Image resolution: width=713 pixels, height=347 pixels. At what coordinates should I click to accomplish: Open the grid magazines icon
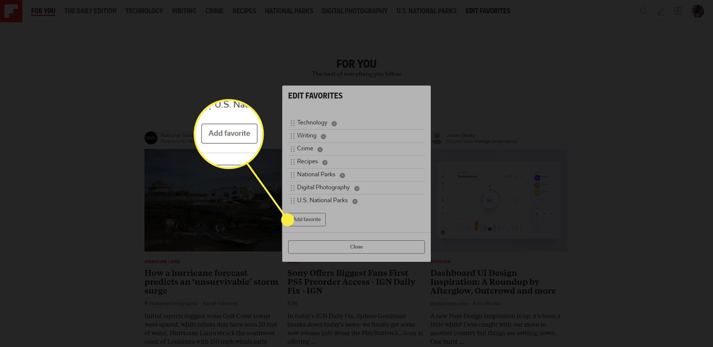(678, 11)
